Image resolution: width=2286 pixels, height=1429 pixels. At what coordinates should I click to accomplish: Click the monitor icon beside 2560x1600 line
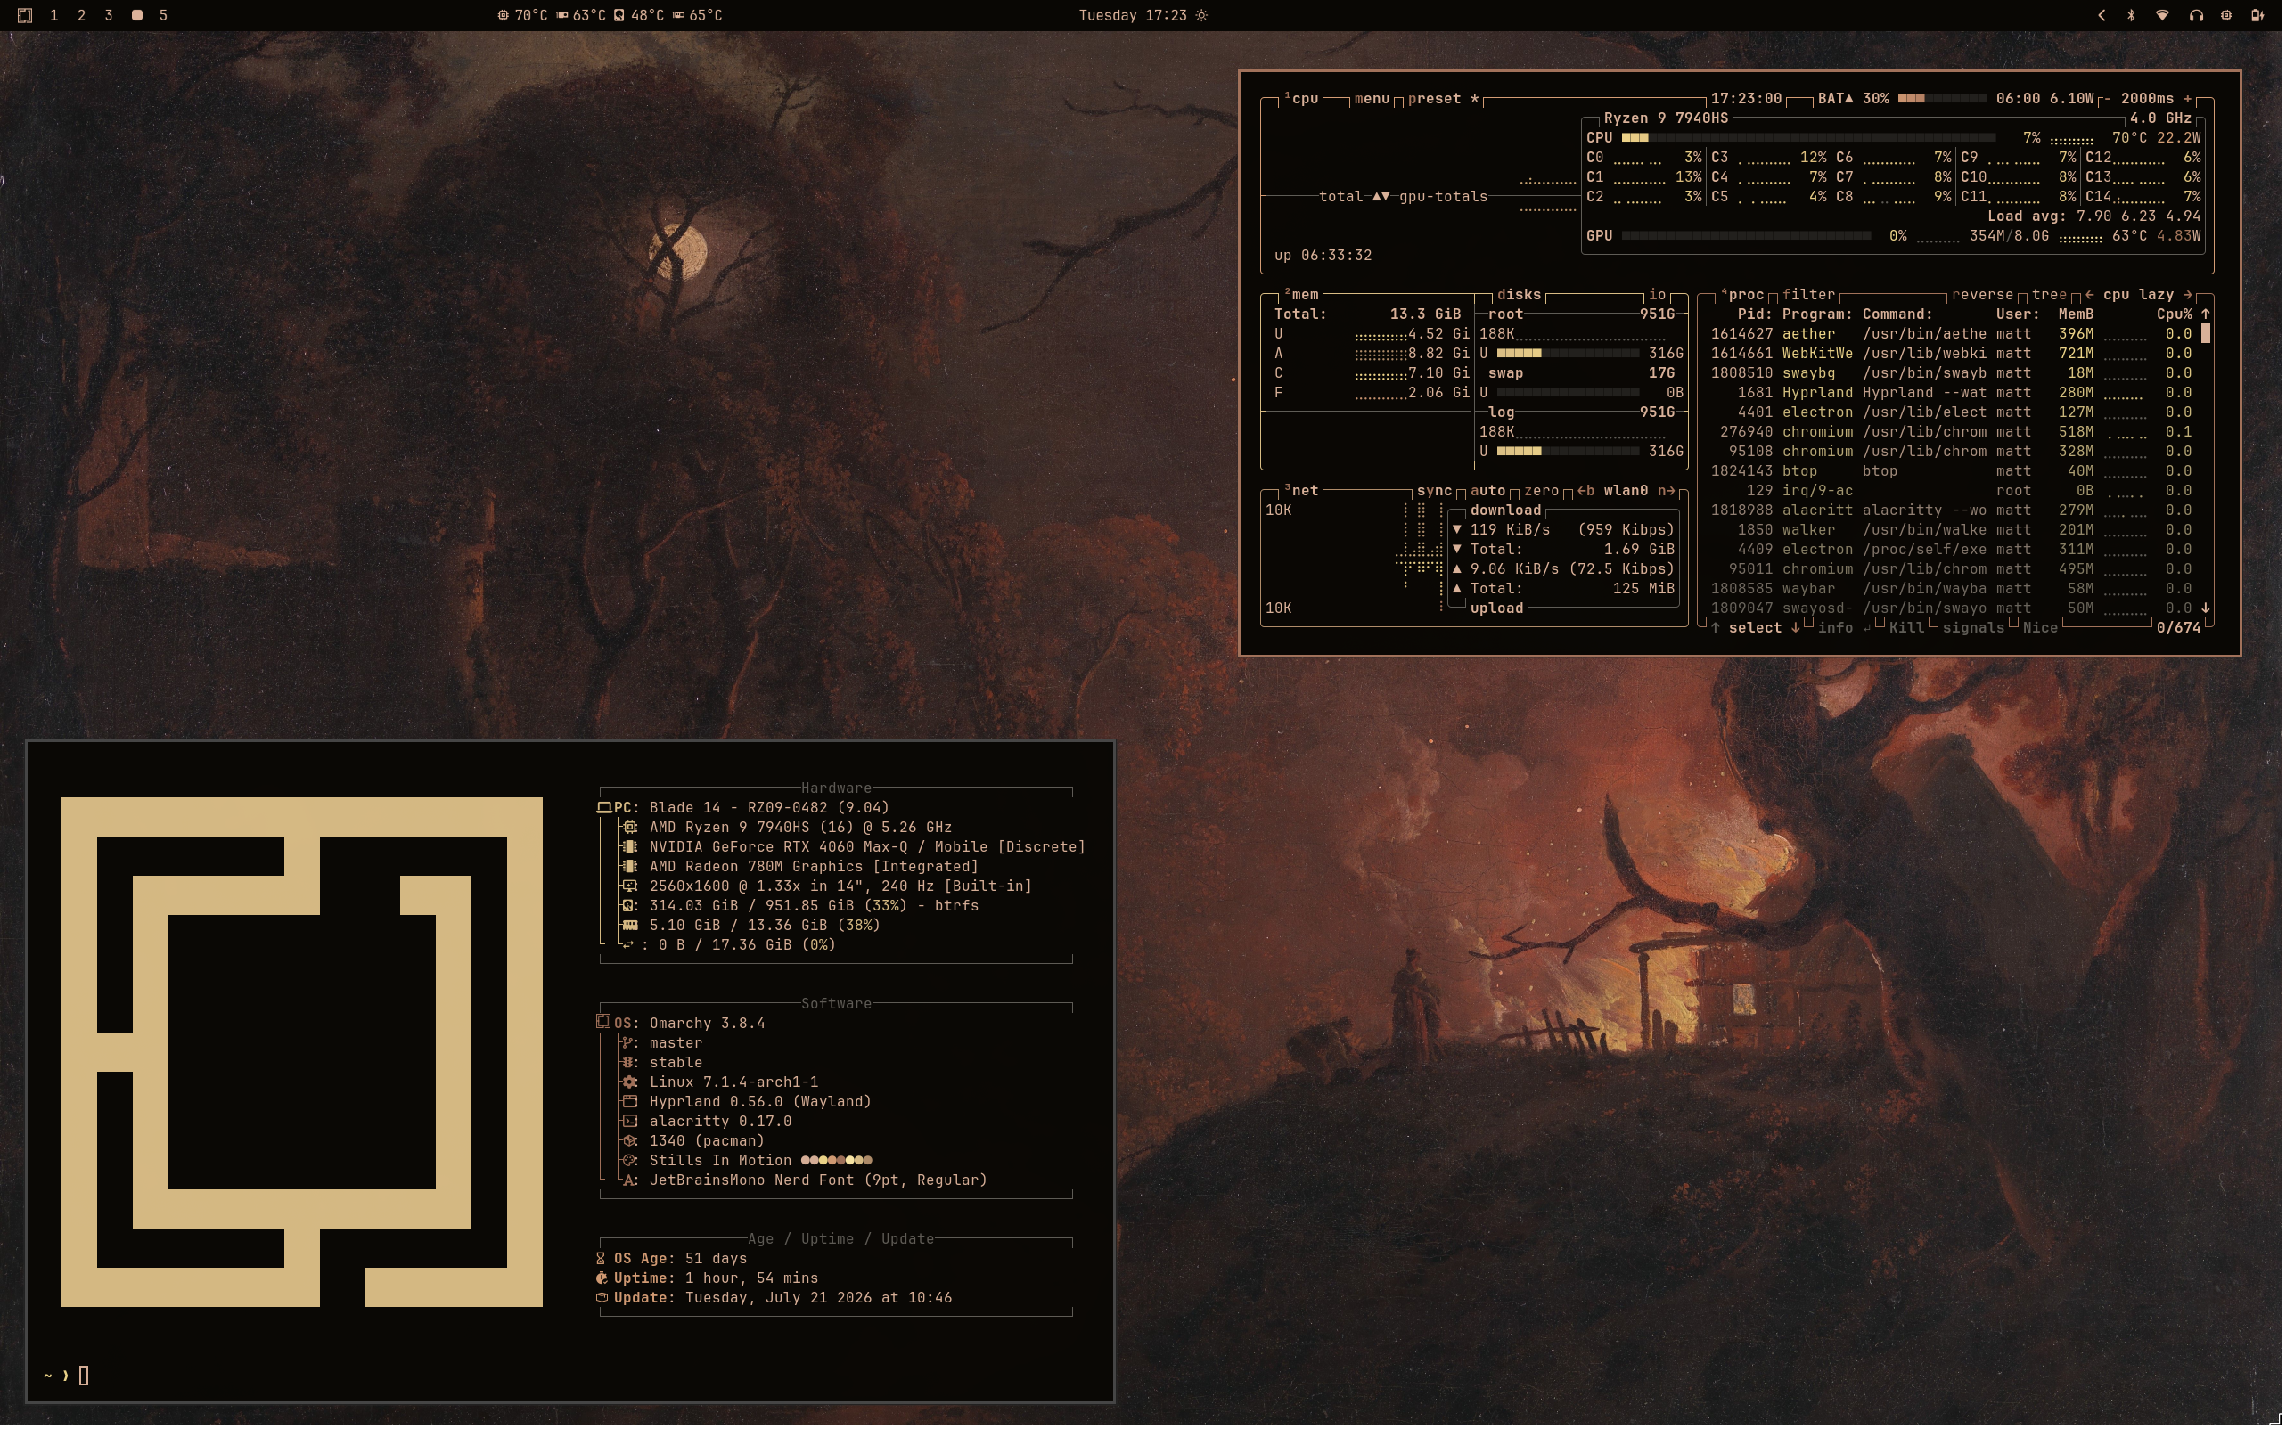[x=629, y=886]
